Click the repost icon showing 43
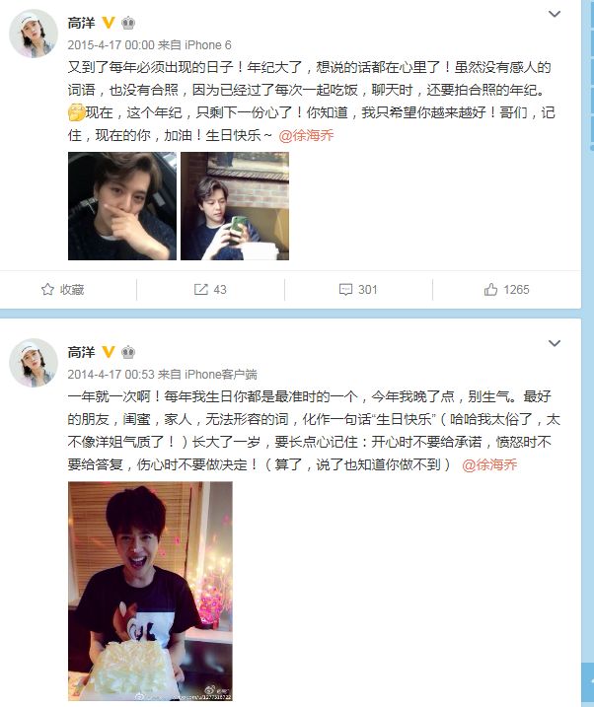This screenshot has height=707, width=594. pyautogui.click(x=200, y=290)
